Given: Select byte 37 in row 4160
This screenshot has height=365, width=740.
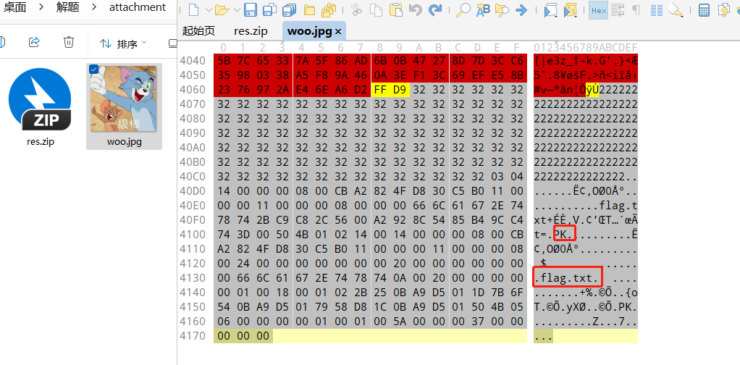Looking at the screenshot, I should [479, 322].
